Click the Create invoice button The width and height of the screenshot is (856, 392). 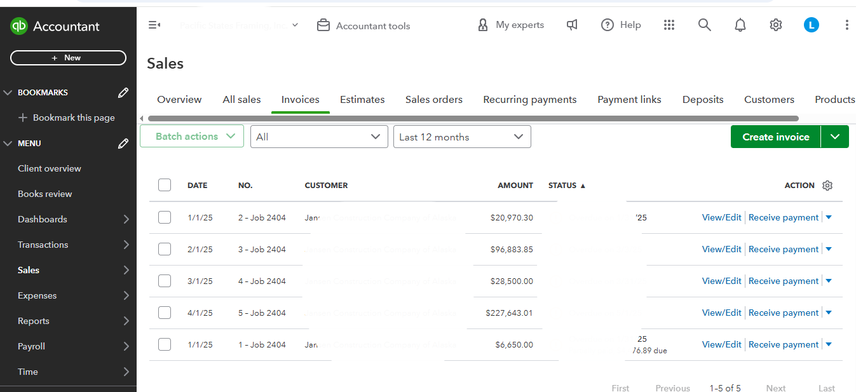[x=775, y=137]
